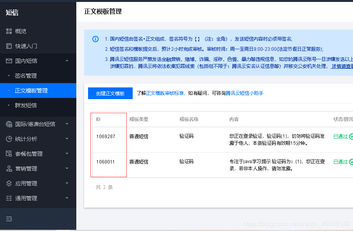Click the info icon in notice banner
This screenshot has width=353, height=231.
point(95,39)
